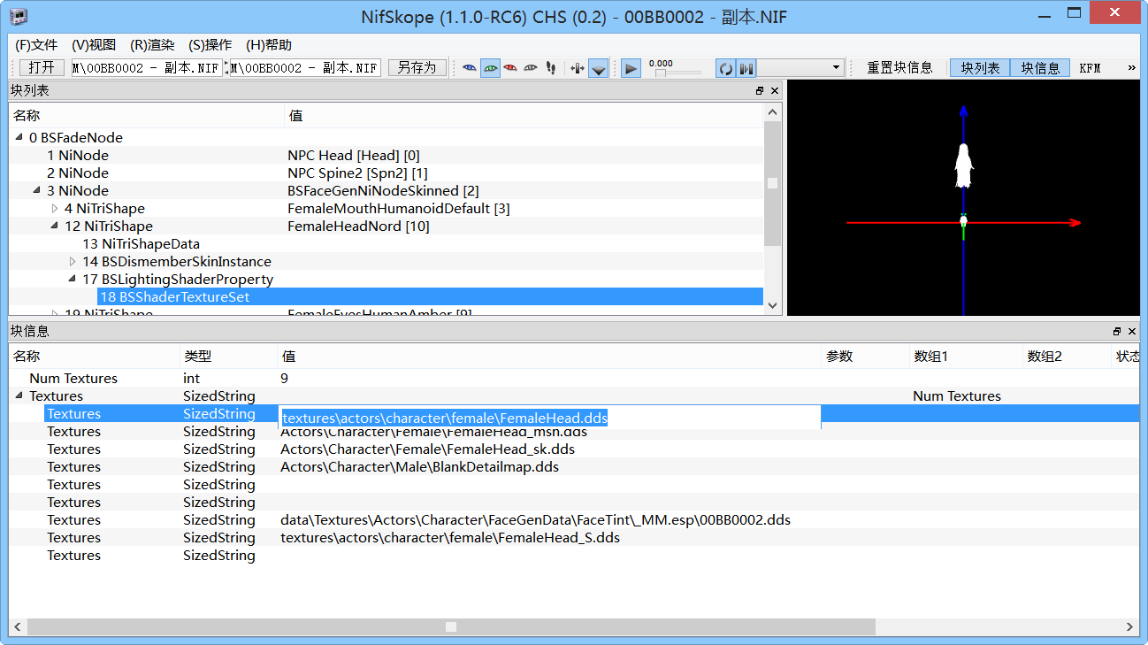The height and width of the screenshot is (645, 1148).
Task: Select the FaceTint 00BB0002.dds texture value
Action: coord(535,520)
